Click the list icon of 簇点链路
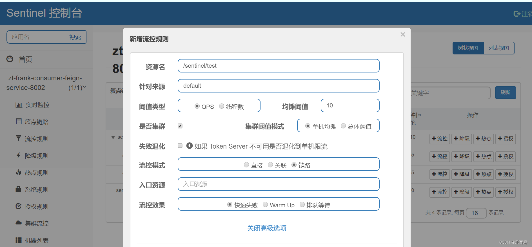The image size is (532, 247). coord(19,122)
